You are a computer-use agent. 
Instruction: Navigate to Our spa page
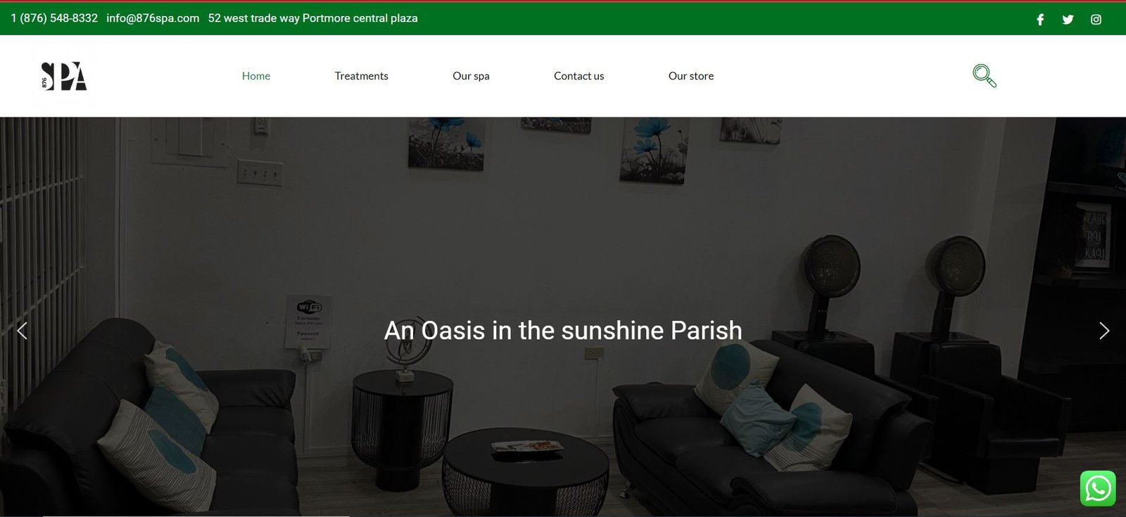pyautogui.click(x=471, y=76)
